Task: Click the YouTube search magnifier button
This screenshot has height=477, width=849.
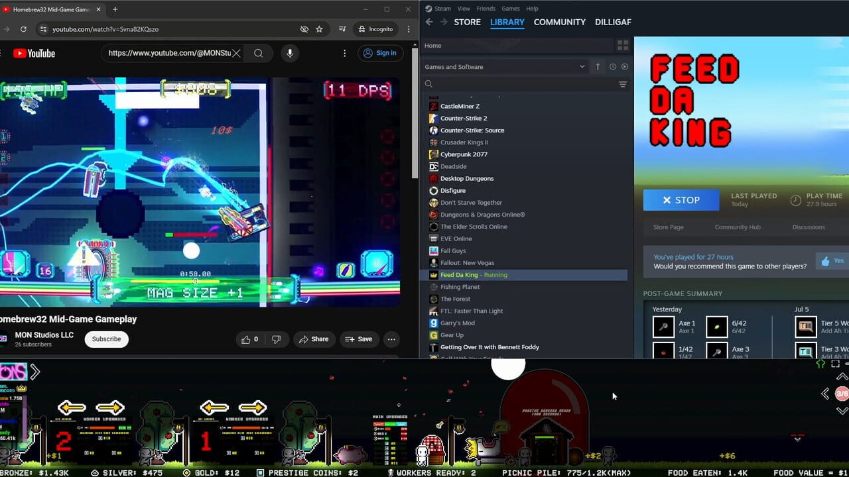Action: (259, 53)
